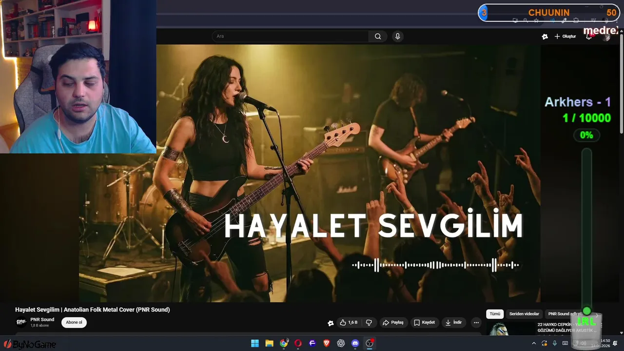Open the PNR Sound channel avatar
The height and width of the screenshot is (351, 624).
tap(21, 322)
